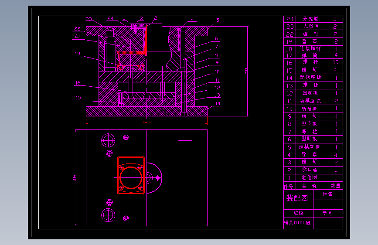Click part name '推 板' in row 13
Screen dimensions: 378x245
point(311,85)
